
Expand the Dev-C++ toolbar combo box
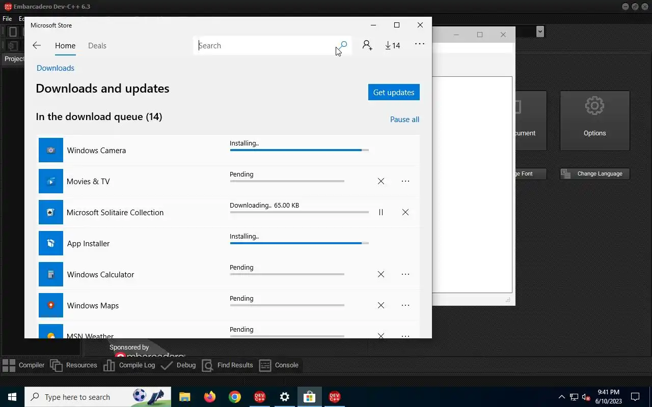click(x=540, y=32)
